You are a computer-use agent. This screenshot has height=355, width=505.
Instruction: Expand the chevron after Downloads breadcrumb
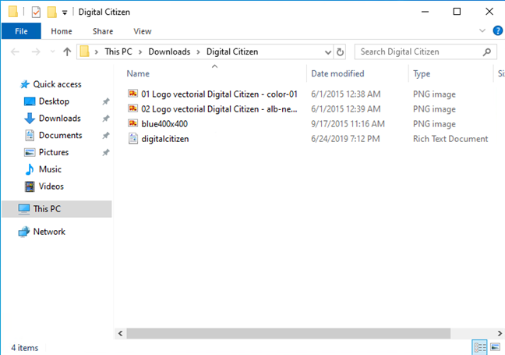coord(198,52)
